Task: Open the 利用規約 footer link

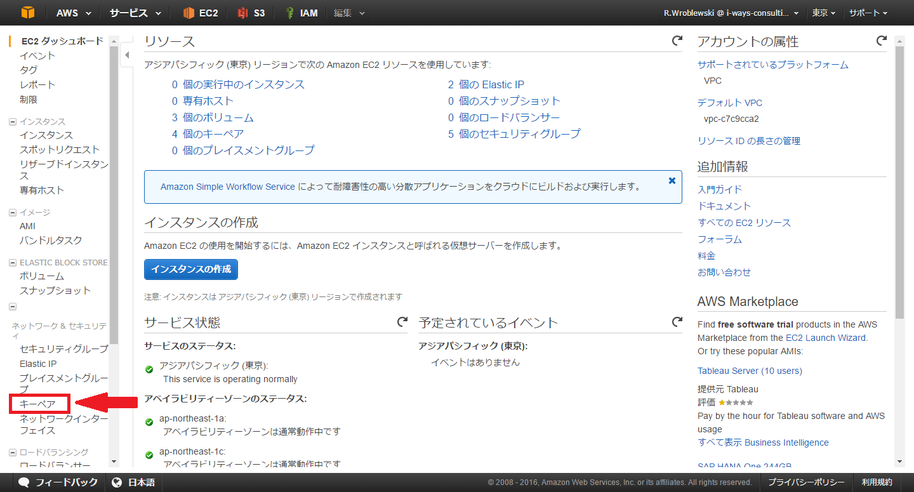Action: pyautogui.click(x=877, y=482)
